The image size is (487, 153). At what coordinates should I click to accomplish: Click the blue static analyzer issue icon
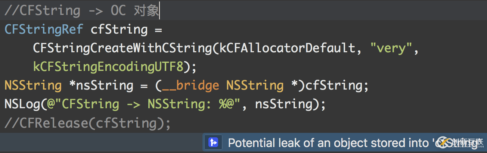point(213,143)
